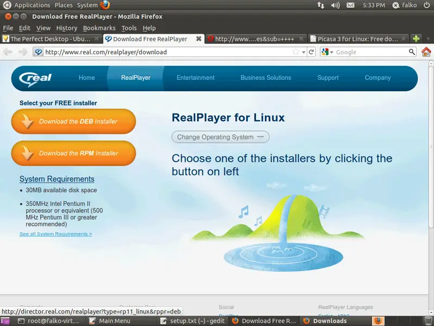Switch to setup.txt gedit taskbar item
434x326 pixels.
pos(193,321)
